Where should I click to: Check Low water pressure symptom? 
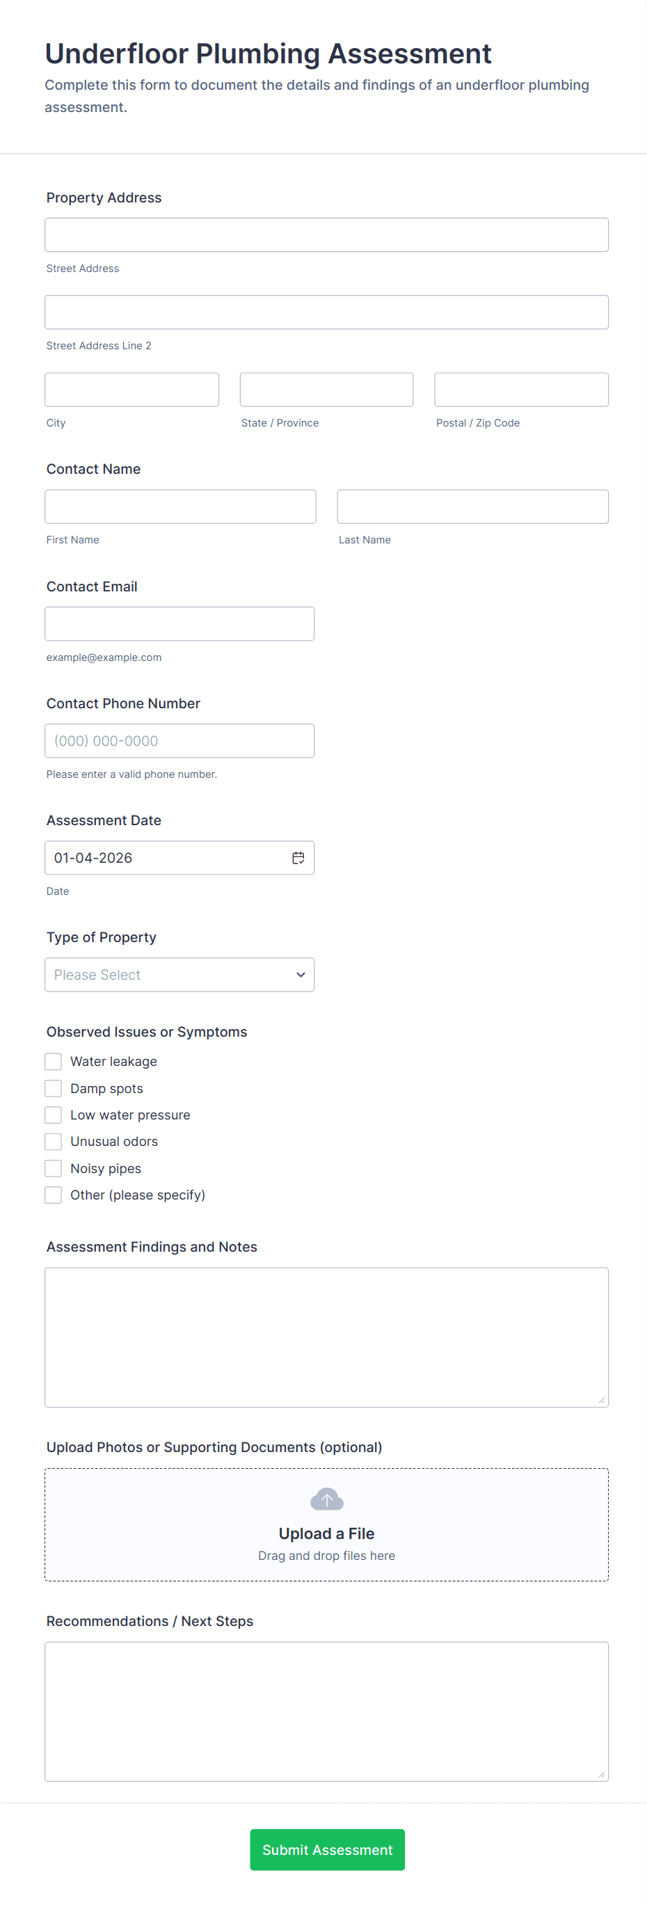[x=52, y=1115]
